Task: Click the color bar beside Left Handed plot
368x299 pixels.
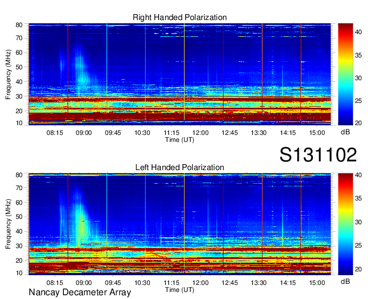Action: (x=345, y=224)
